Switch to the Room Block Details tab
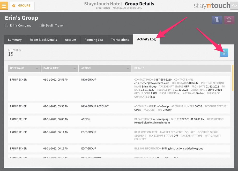This screenshot has width=238, height=171. tap(43, 40)
